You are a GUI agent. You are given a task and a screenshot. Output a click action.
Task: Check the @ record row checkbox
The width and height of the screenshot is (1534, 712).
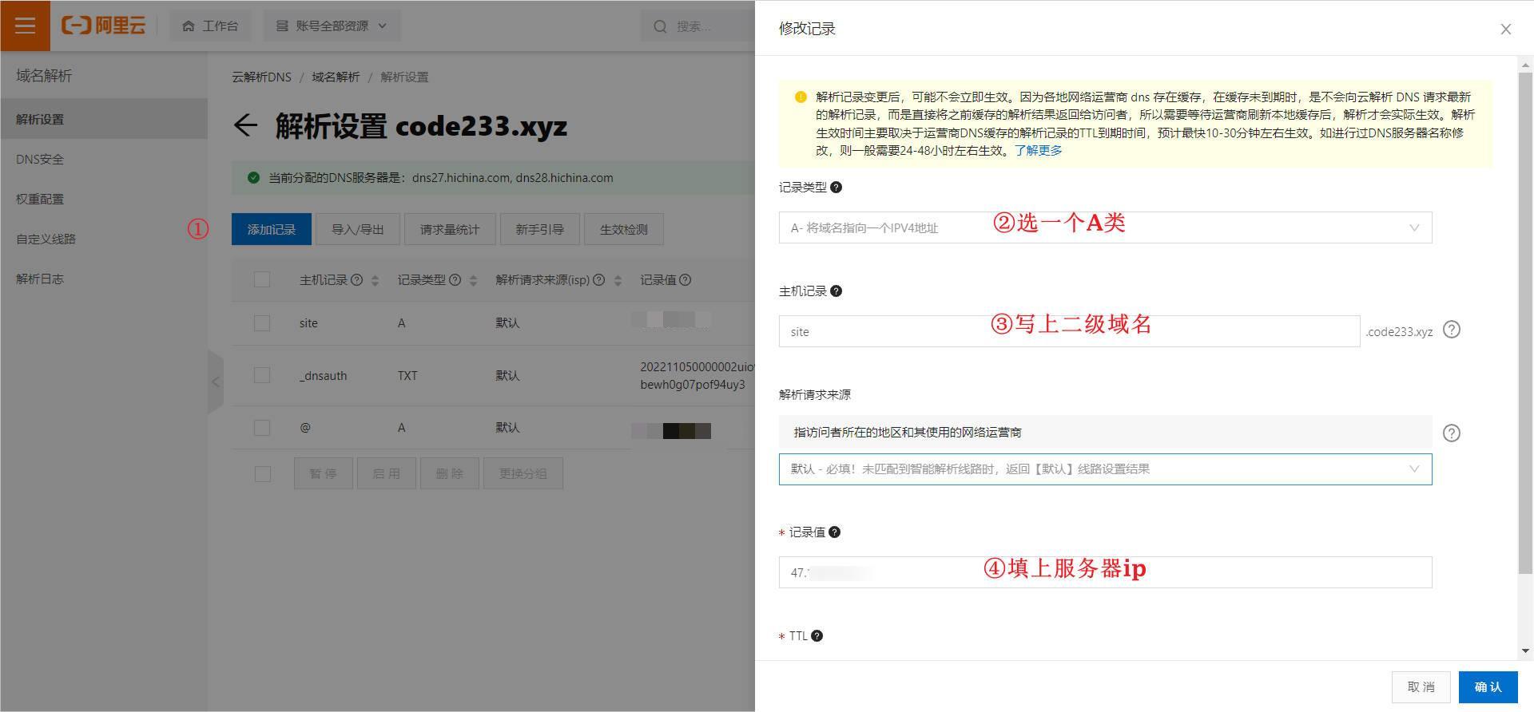pyautogui.click(x=261, y=427)
